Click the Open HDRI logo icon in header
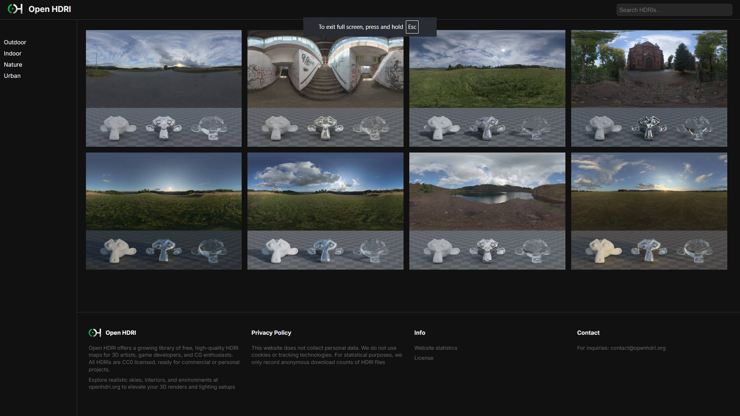Screen dimensions: 740x416 coord(15,9)
